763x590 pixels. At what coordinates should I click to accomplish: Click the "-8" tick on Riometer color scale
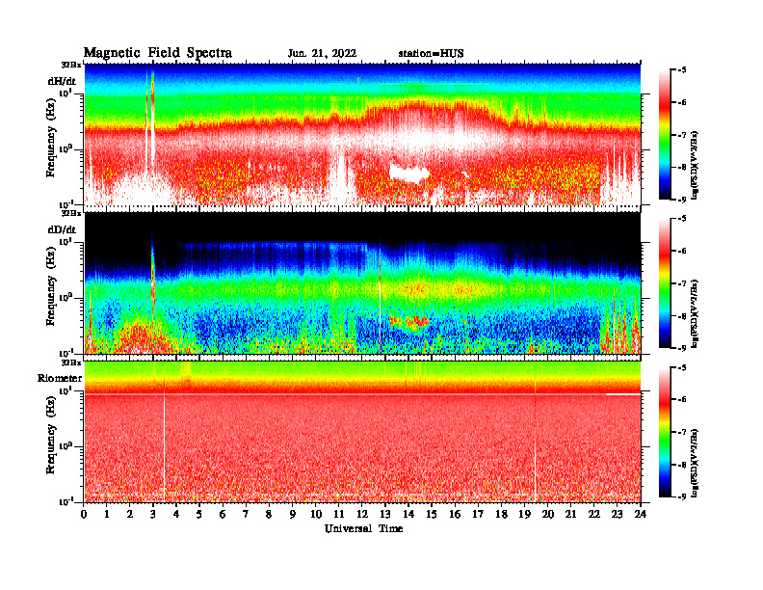682,465
